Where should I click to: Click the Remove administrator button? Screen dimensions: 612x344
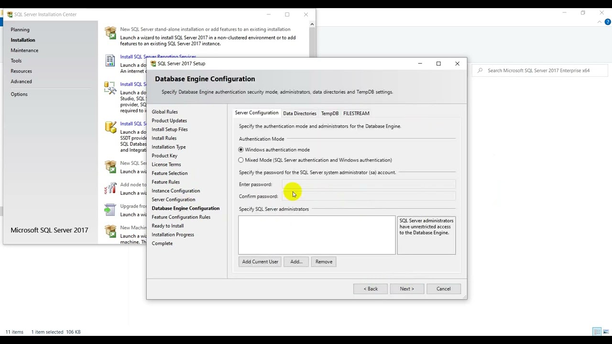pyautogui.click(x=324, y=262)
